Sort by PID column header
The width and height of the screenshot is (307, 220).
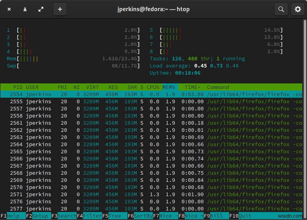click(x=17, y=87)
